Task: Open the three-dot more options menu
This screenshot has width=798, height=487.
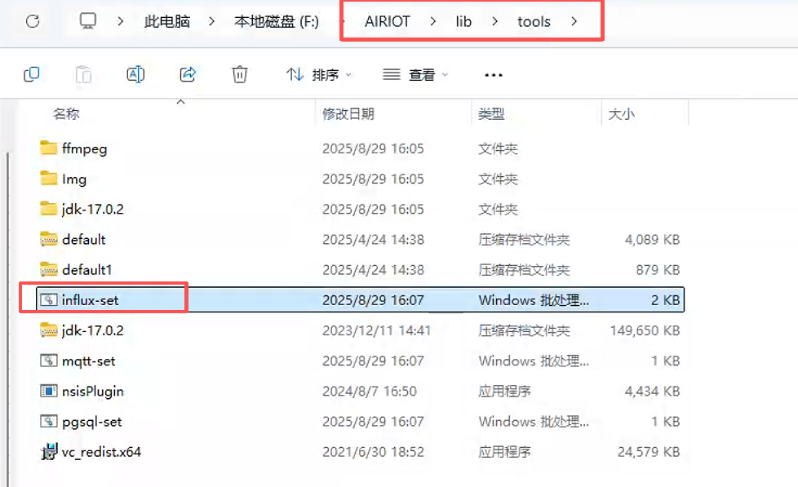Action: pyautogui.click(x=493, y=75)
